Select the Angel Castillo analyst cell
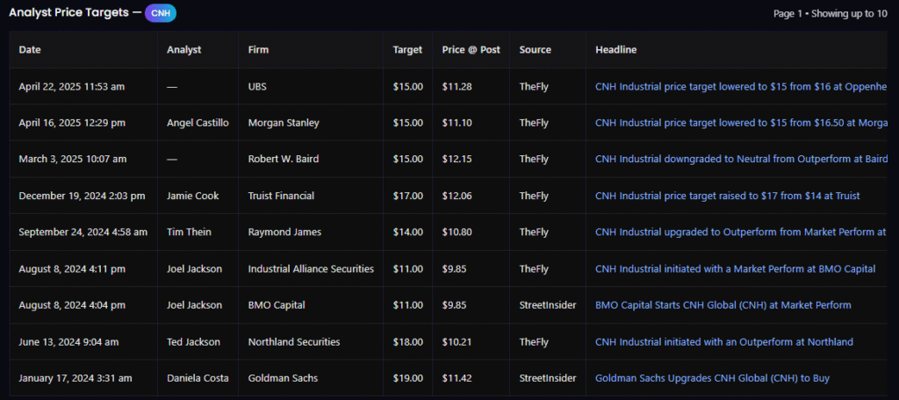The image size is (899, 400). 198,123
